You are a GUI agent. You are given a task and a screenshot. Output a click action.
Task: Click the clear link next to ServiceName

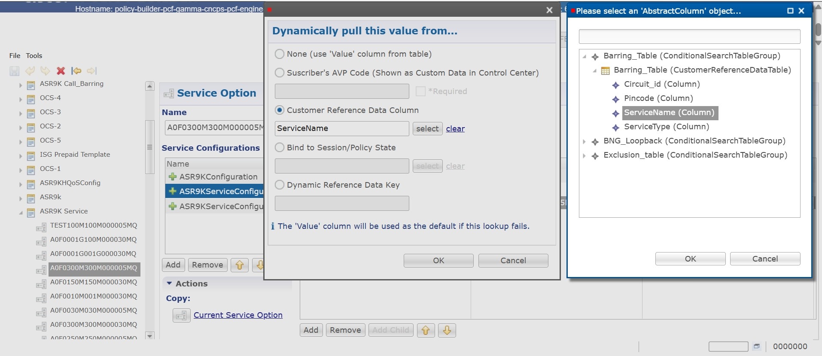[455, 128]
